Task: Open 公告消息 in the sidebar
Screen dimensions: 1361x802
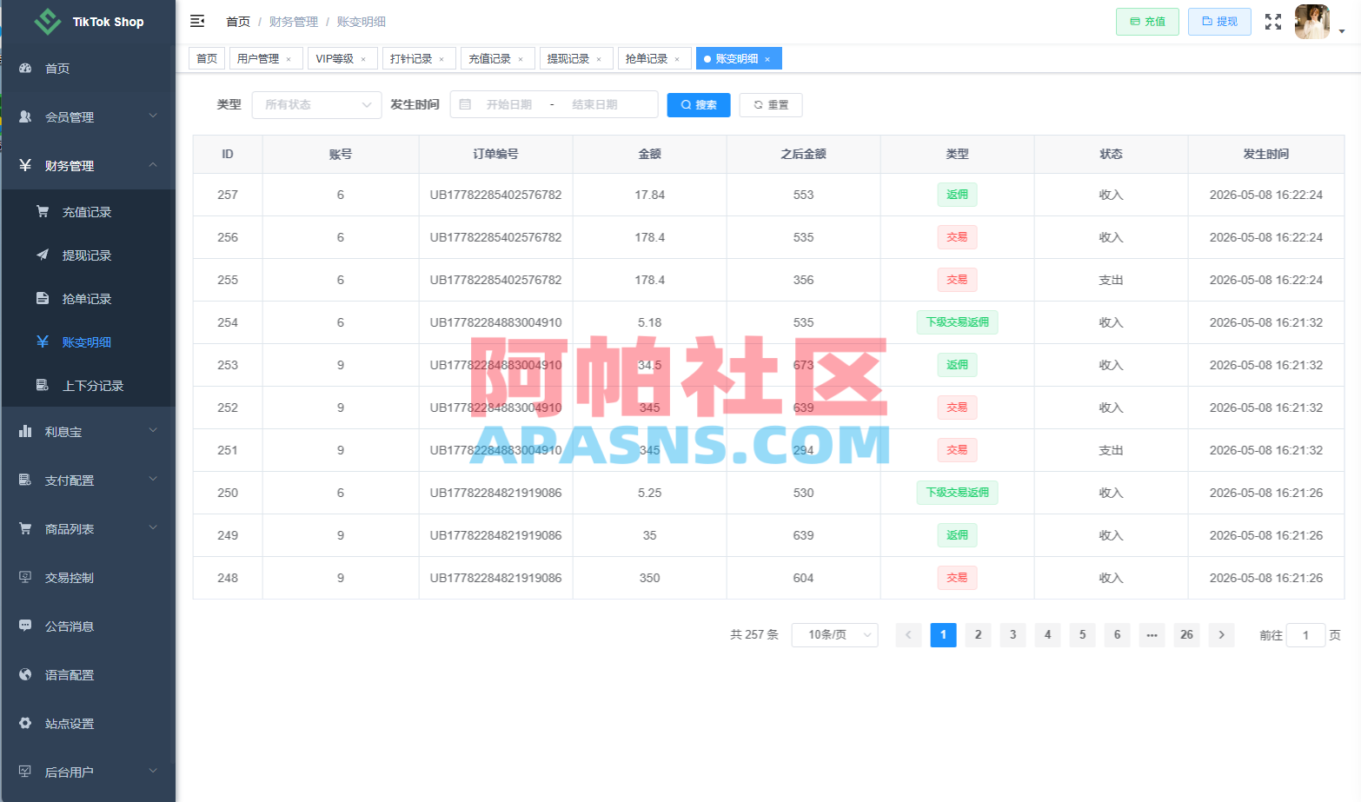Action: 89,626
